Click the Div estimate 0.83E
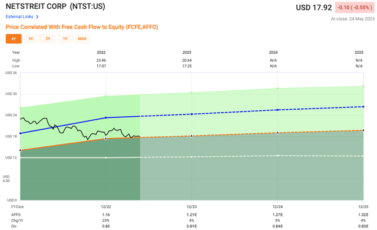 [363, 226]
